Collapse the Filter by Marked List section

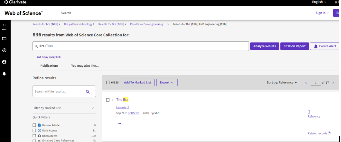93,108
